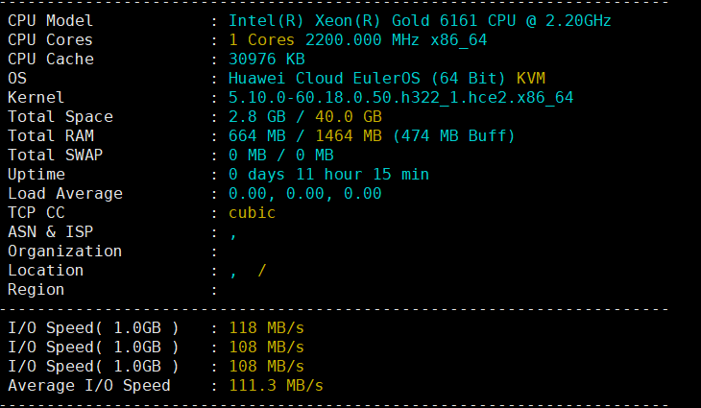The image size is (701, 408).
Task: Click the TCP CC label
Action: tap(36, 213)
